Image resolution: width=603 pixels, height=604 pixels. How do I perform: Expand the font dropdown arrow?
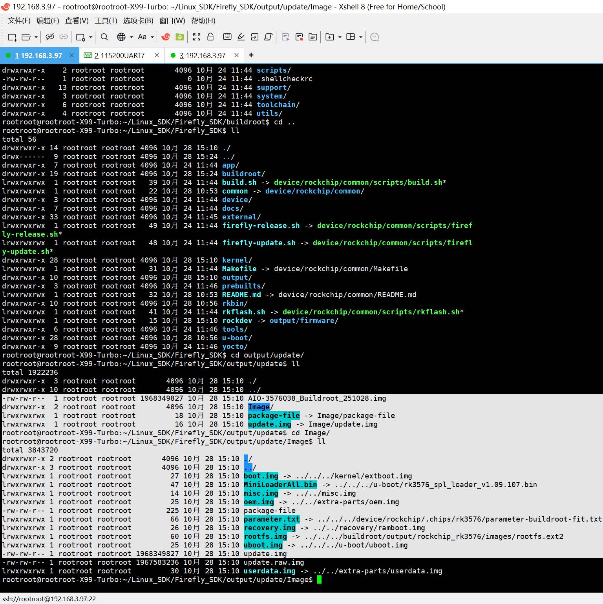click(152, 37)
